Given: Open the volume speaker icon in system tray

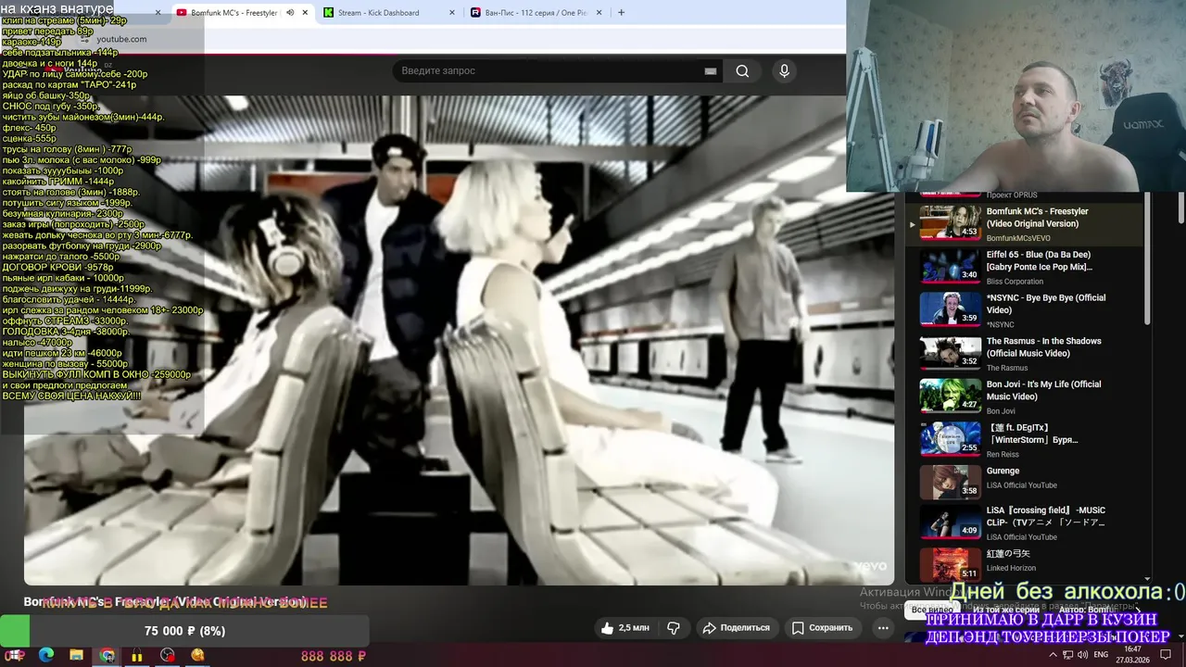Looking at the screenshot, I should pyautogui.click(x=1083, y=655).
